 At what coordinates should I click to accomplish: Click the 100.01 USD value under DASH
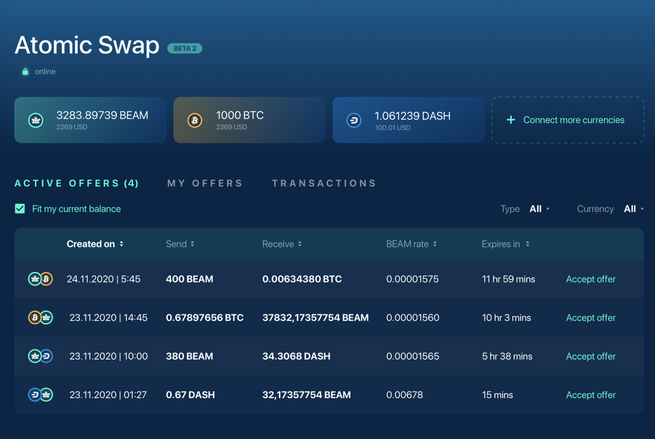[x=393, y=128]
